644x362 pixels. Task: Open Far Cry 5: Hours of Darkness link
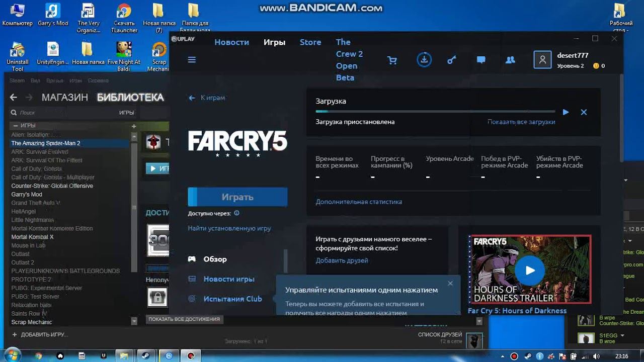pos(517,311)
